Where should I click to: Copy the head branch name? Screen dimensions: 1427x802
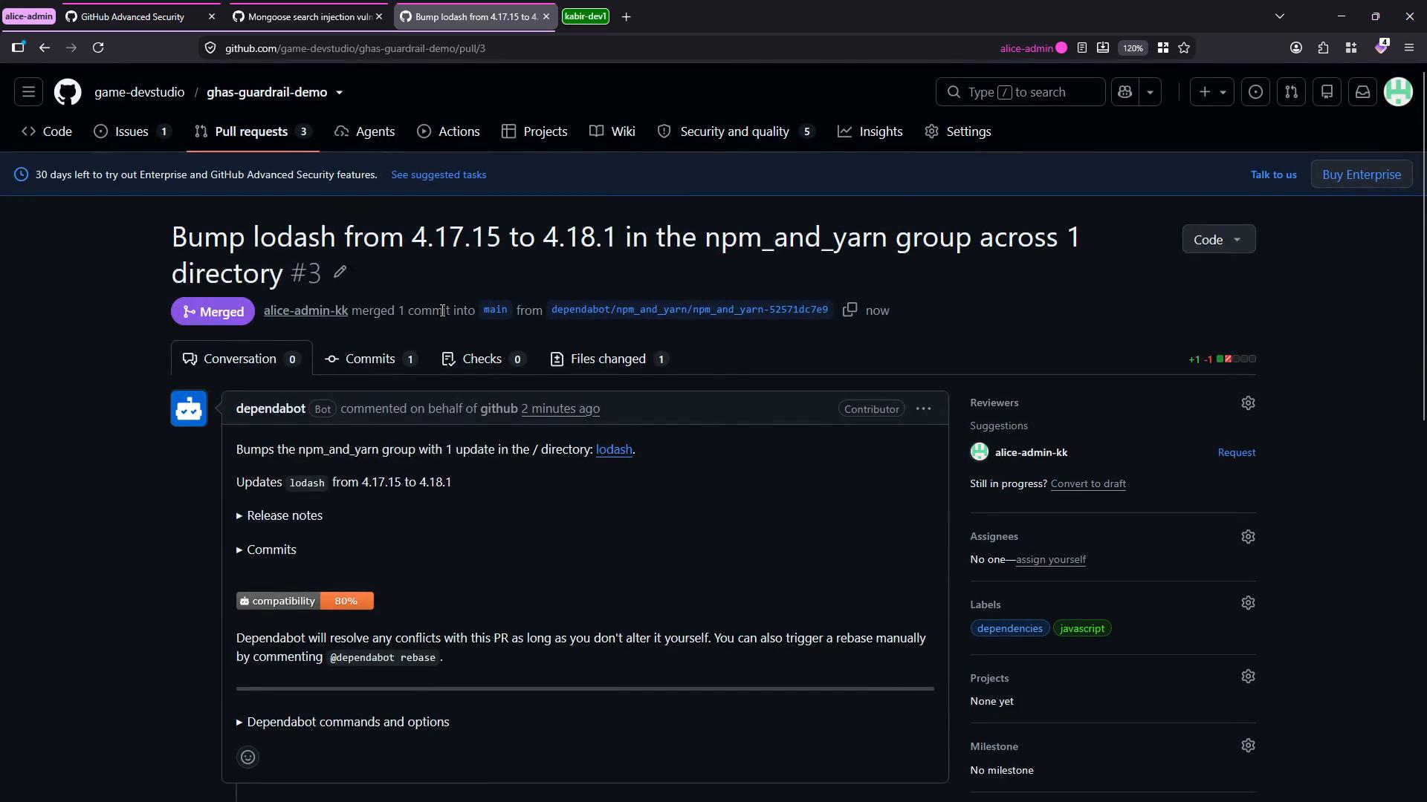coord(850,310)
